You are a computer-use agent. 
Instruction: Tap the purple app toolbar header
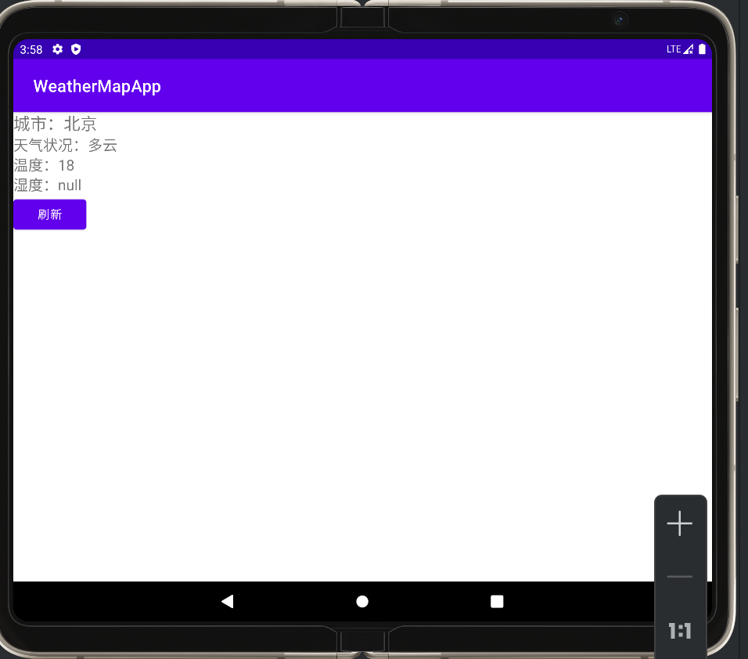coord(363,85)
